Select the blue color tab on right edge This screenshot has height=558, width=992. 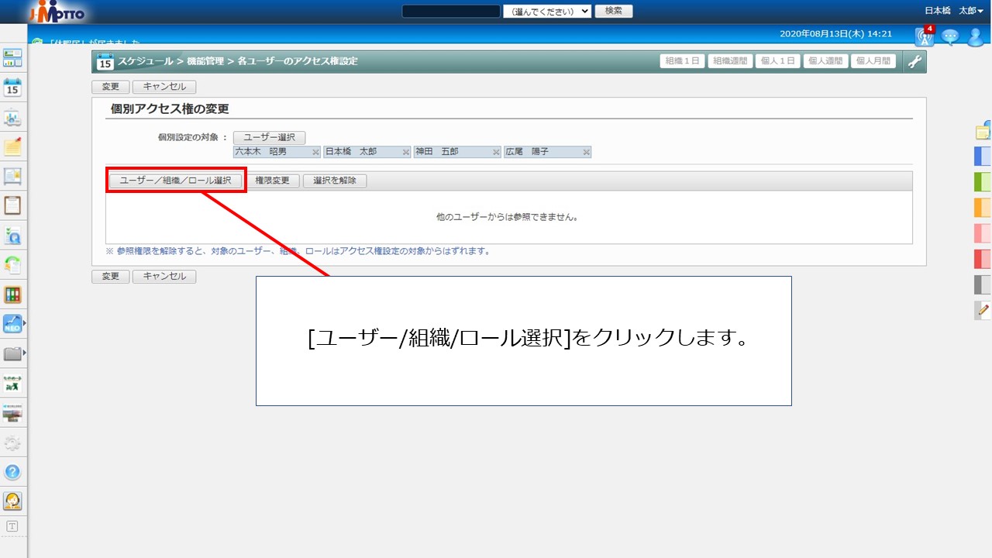click(983, 156)
